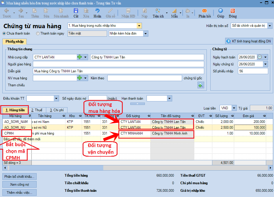This screenshot has width=274, height=197.
Task: Click Thêm nhắc việc button
Action: (19, 192)
